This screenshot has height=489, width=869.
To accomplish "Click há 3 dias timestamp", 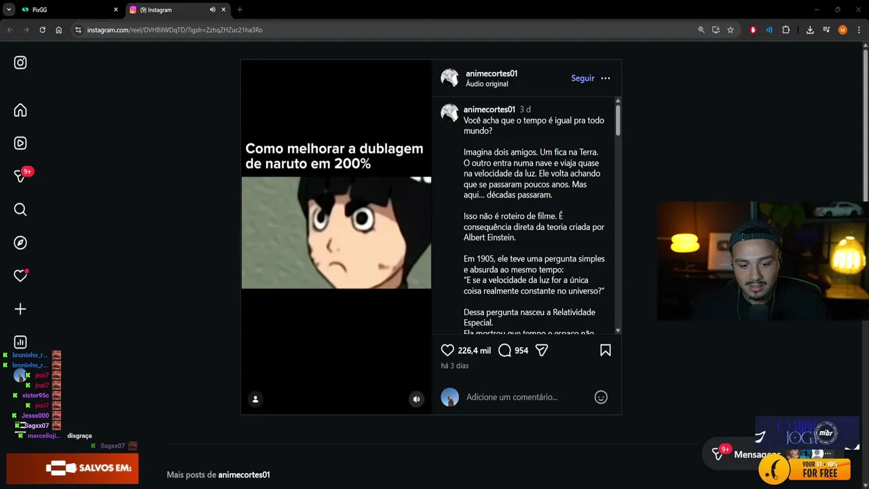I will tap(454, 366).
